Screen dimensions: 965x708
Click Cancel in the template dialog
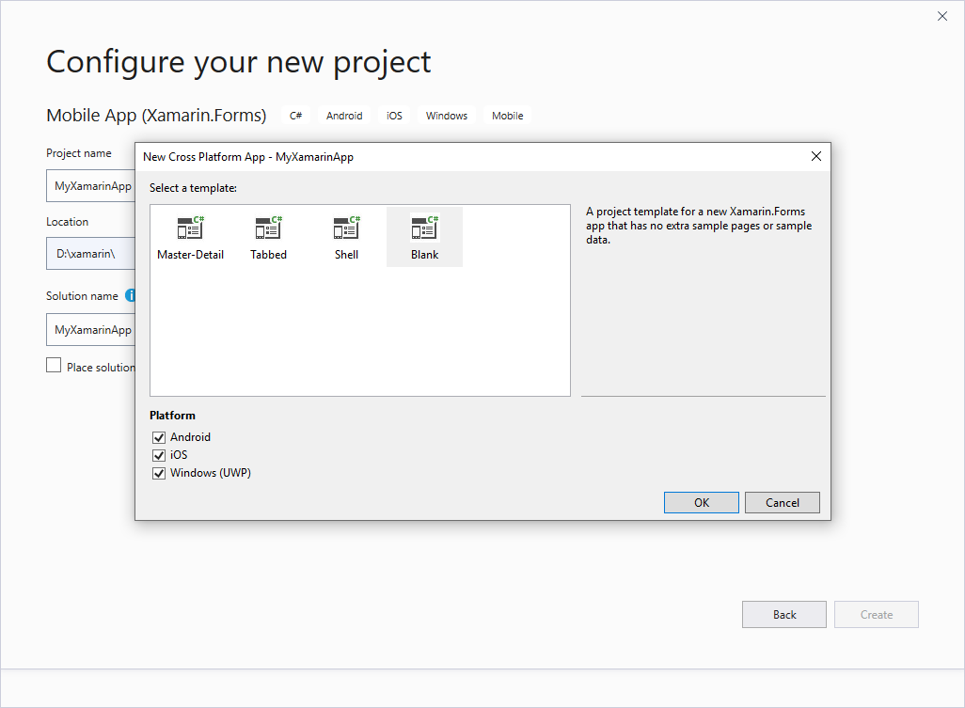tap(783, 502)
